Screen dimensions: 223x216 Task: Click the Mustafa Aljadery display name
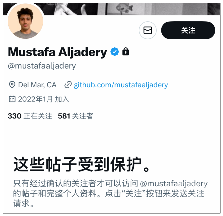coord(58,52)
